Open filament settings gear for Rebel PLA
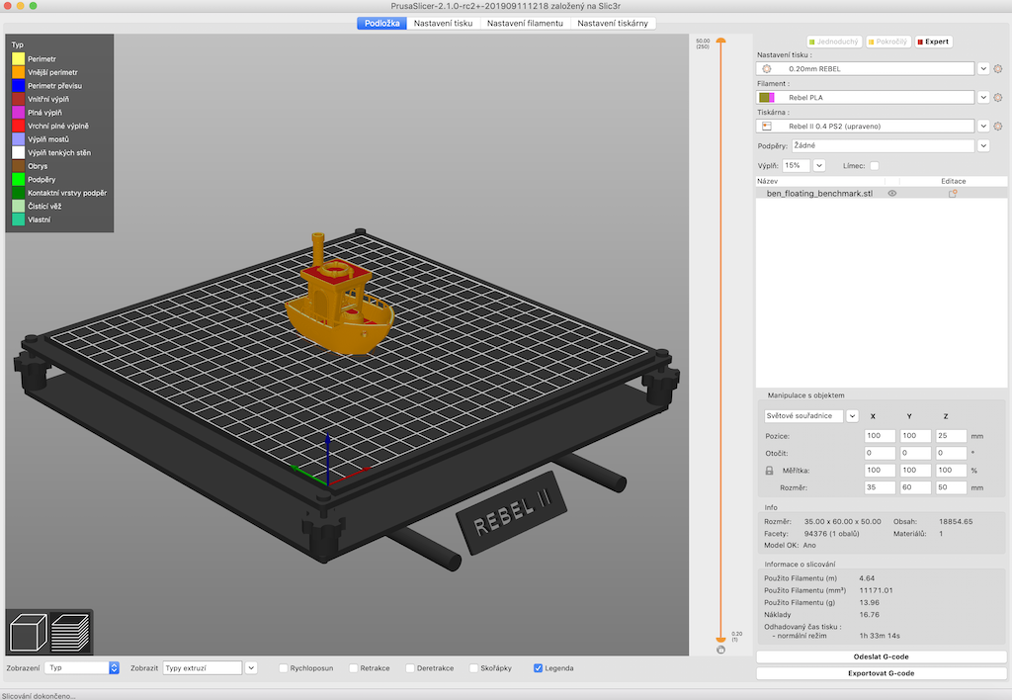 (x=998, y=98)
